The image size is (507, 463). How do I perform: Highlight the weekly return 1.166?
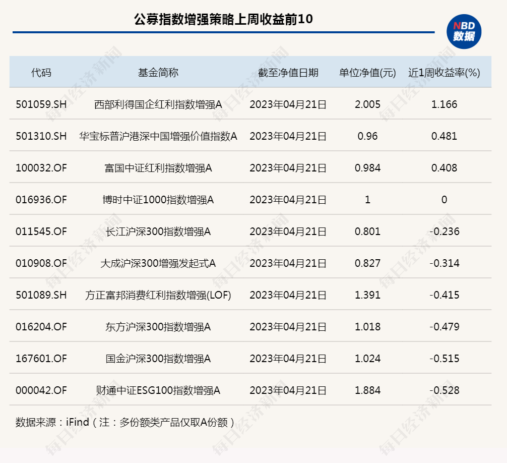point(445,104)
